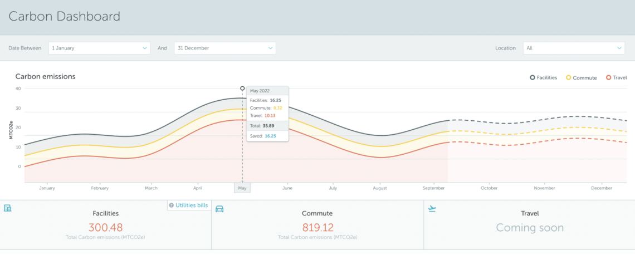Screen dimensions: 635x255
Task: Click the Saved 16.25 tooltip row
Action: 267,136
